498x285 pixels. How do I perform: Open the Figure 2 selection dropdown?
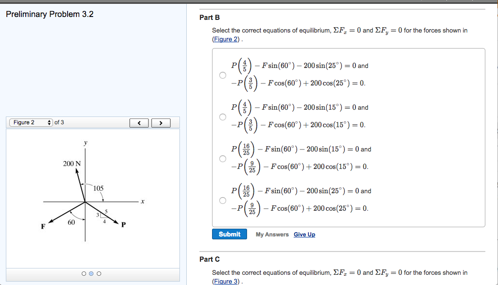point(29,123)
